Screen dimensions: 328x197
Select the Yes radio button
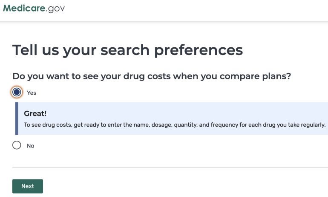point(17,92)
